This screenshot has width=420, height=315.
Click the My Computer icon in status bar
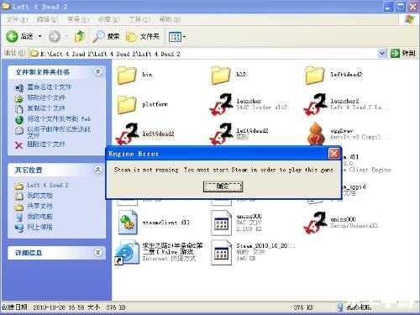tap(340, 307)
